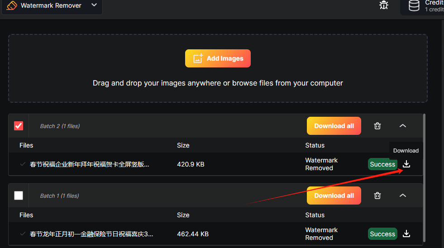
Task: Check the Batch 1 checkbox
Action: click(19, 196)
